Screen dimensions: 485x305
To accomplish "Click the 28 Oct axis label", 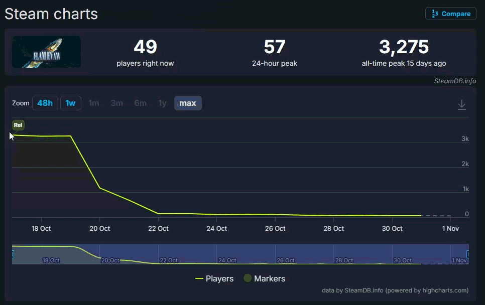I will pyautogui.click(x=333, y=228).
